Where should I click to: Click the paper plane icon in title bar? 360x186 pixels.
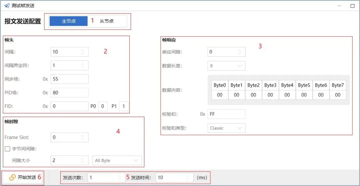[7, 6]
